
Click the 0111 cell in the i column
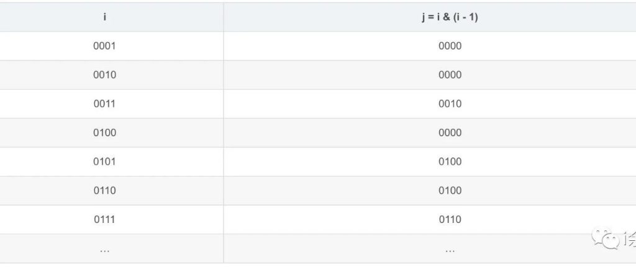point(105,219)
